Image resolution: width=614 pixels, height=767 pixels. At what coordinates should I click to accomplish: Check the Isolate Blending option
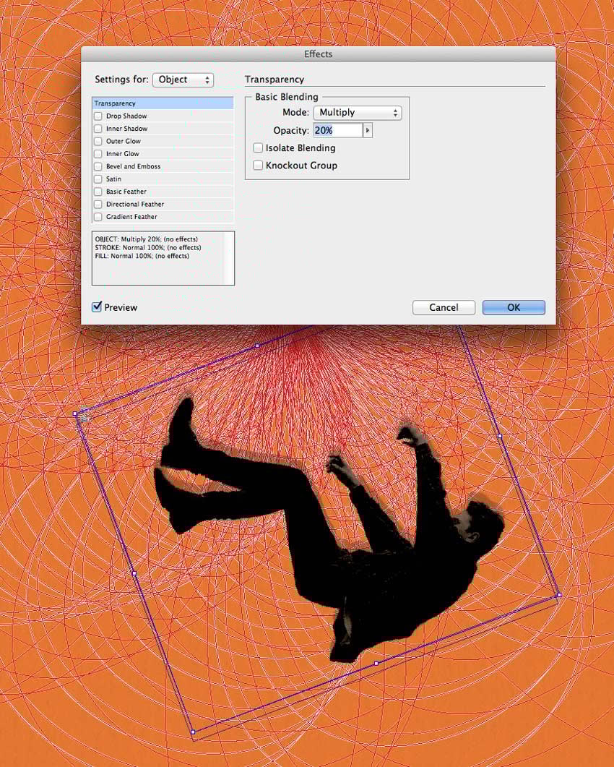point(258,147)
